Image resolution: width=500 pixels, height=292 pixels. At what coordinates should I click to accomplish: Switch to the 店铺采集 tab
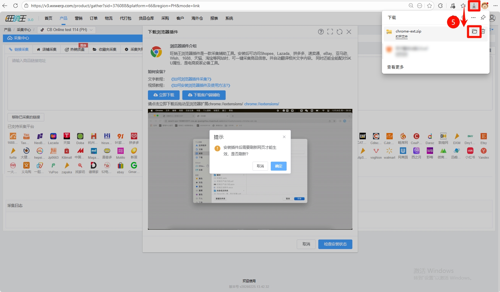coord(47,50)
